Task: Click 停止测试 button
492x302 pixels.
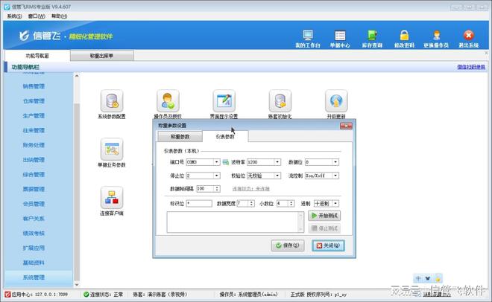Action: coord(324,228)
